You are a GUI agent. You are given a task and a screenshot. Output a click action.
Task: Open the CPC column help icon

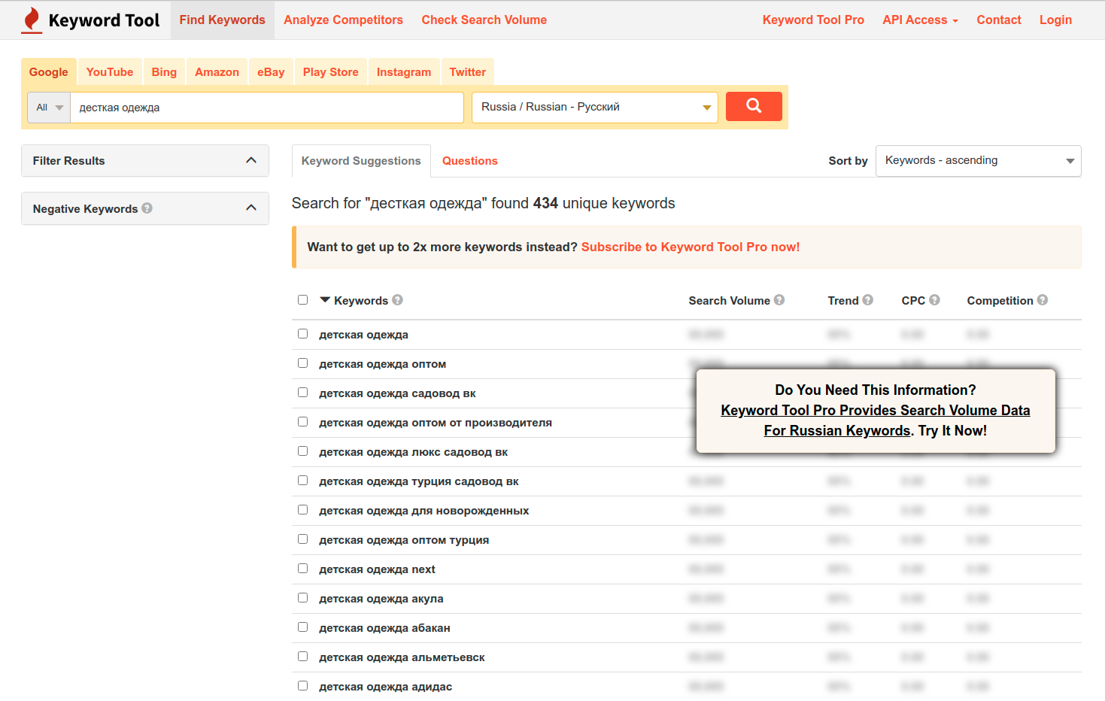(935, 300)
